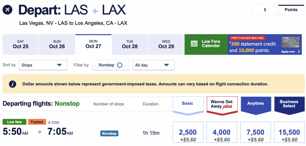This screenshot has width=306, height=146.
Task: Pick the Wed Oct 29 date tab
Action: pyautogui.click(x=166, y=44)
